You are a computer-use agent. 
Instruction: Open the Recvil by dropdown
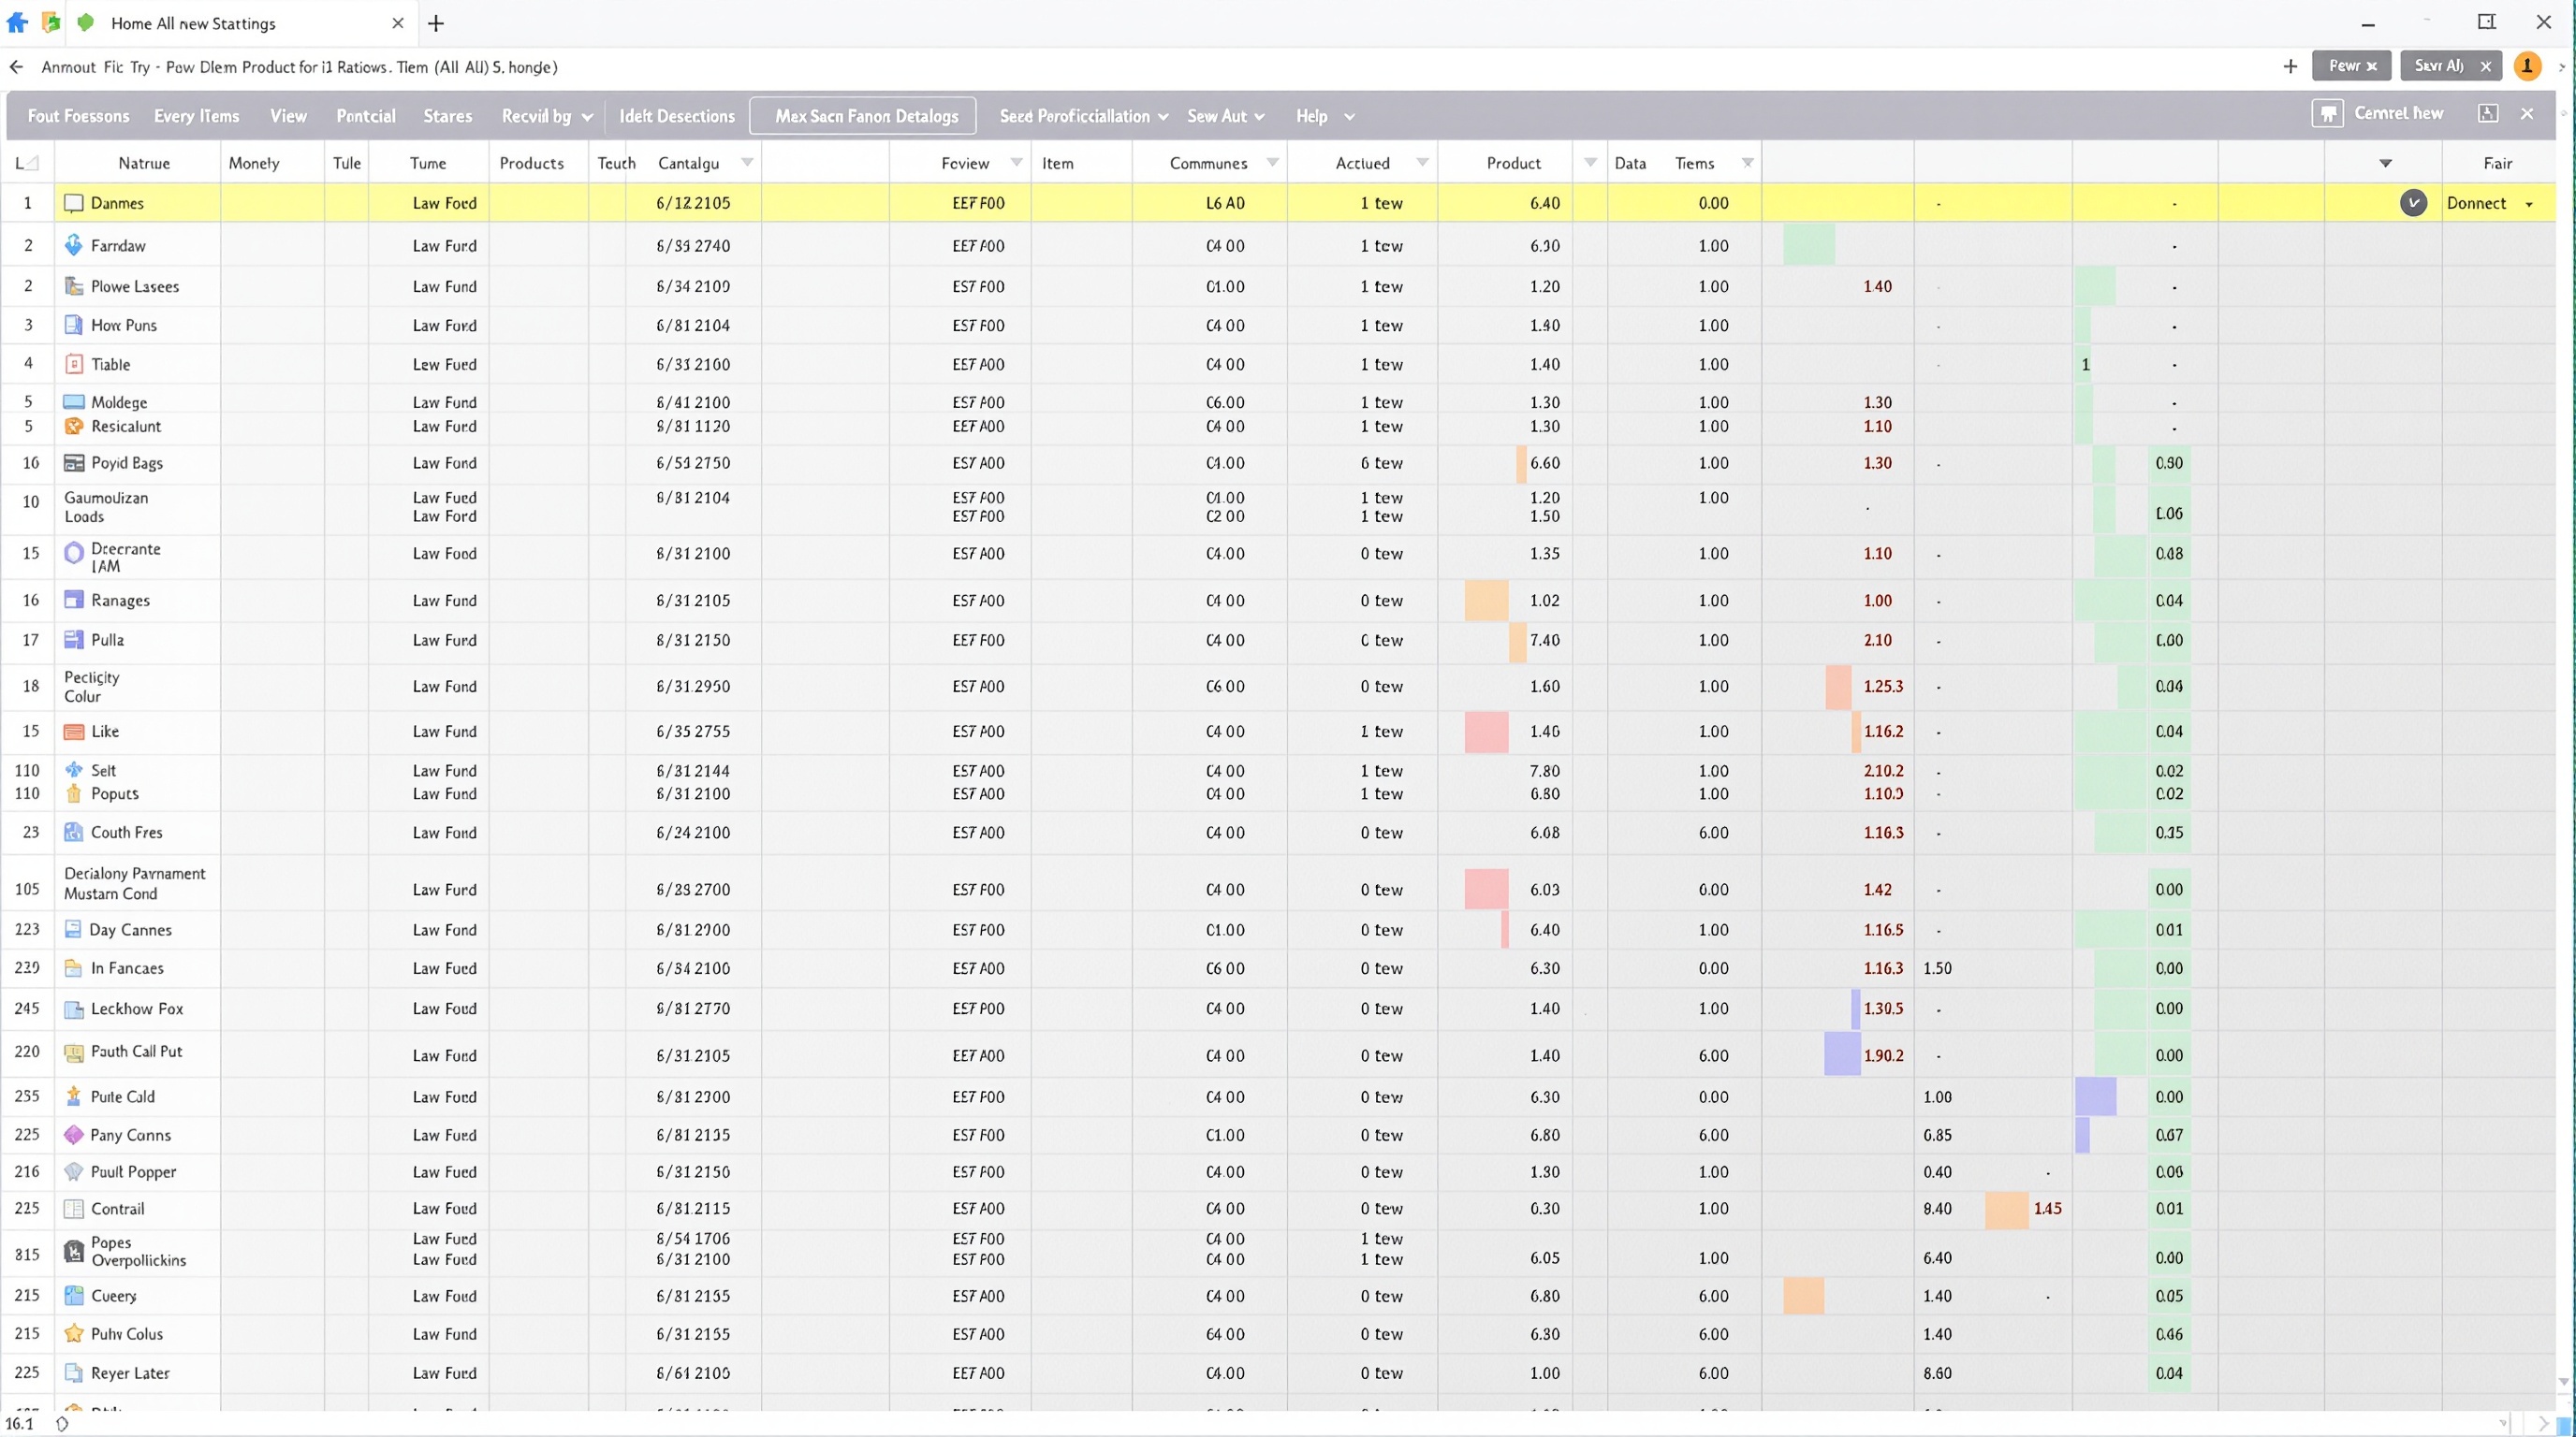547,116
